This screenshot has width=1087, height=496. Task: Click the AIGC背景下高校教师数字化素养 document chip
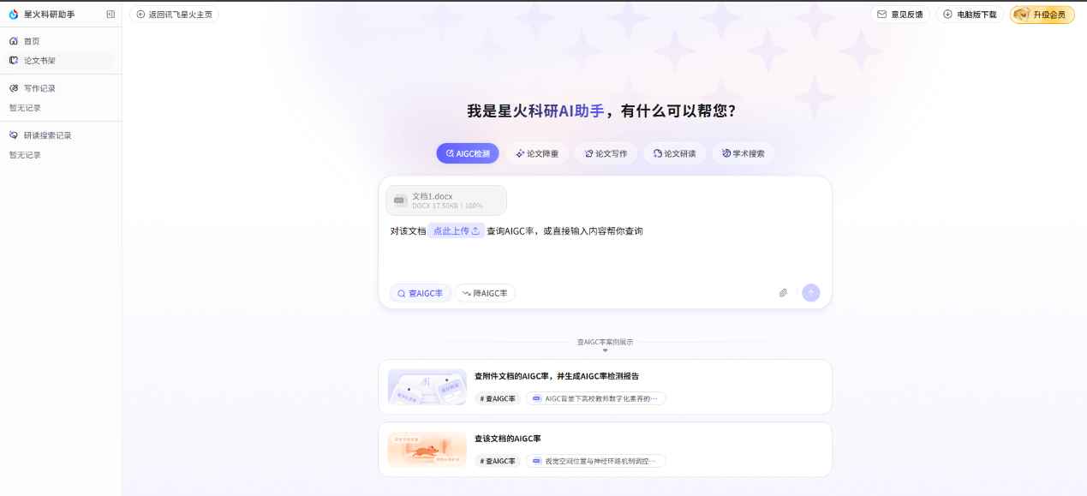[595, 398]
